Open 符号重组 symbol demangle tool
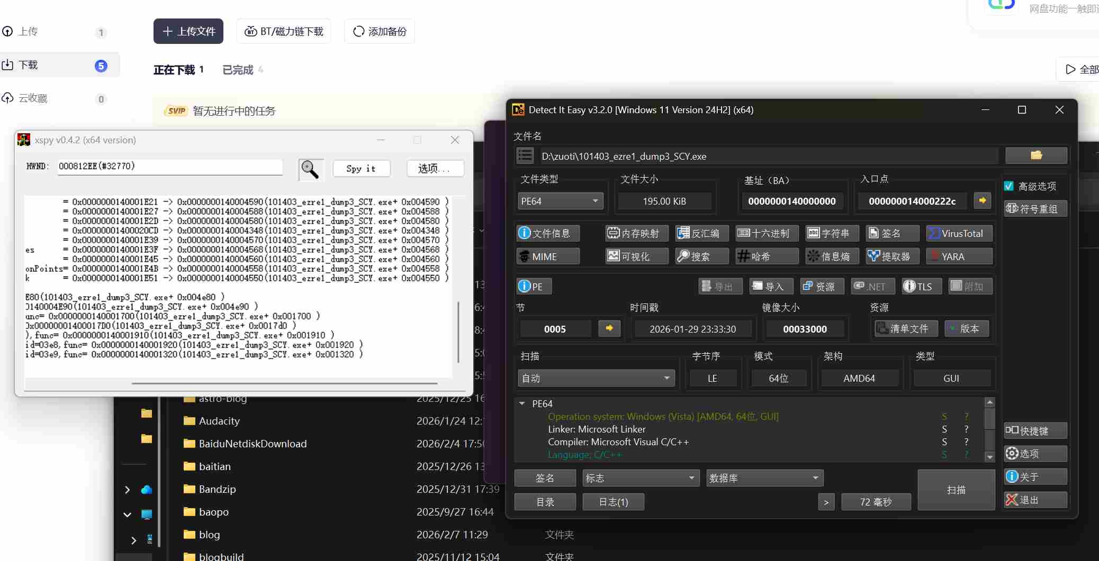1099x561 pixels. click(x=1035, y=208)
